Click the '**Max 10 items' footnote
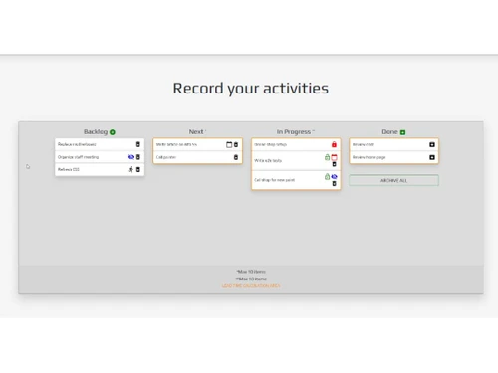The width and height of the screenshot is (498, 373). click(x=251, y=279)
